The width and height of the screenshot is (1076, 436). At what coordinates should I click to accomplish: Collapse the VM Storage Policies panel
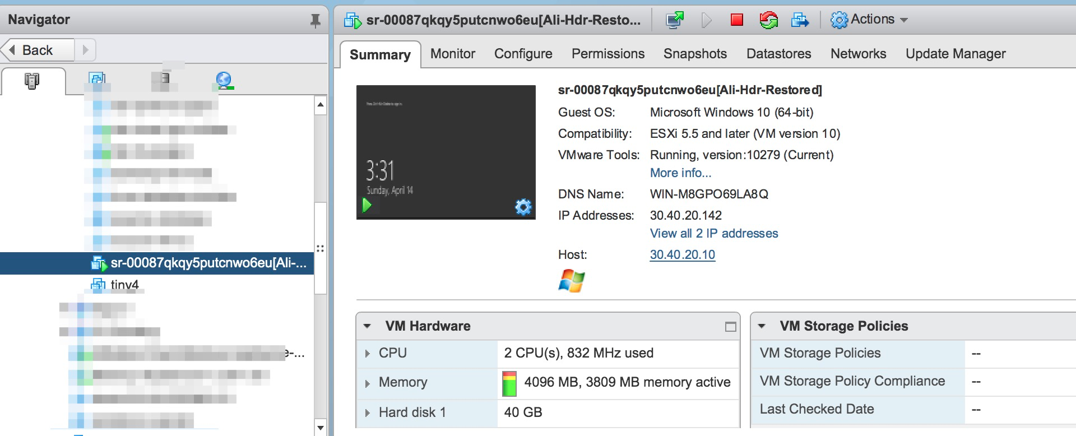click(x=762, y=326)
